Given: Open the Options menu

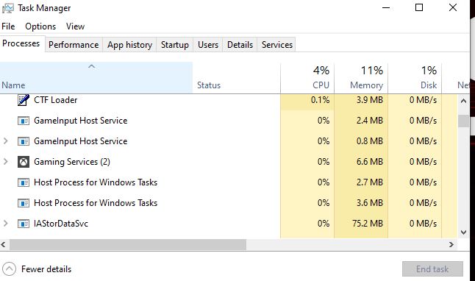Looking at the screenshot, I should pos(40,26).
